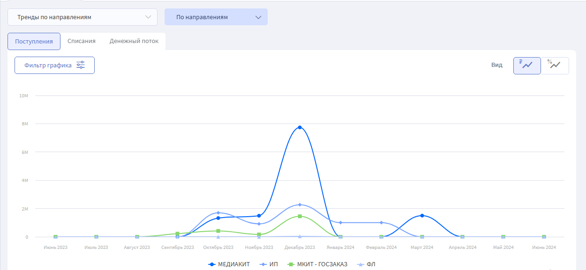
Task: Switch chart view to ruble values
Action: pyautogui.click(x=527, y=66)
